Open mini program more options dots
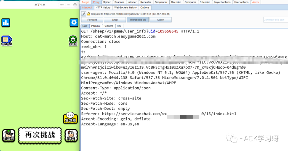 pyautogui.click(x=62, y=5)
